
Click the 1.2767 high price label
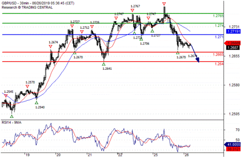coord(135,6)
